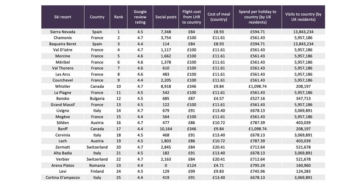Click the Sierra Nevada resort cell

pyautogui.click(x=63, y=31)
